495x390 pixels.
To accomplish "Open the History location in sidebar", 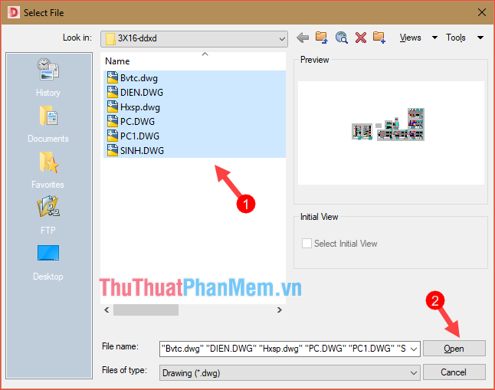I will click(x=48, y=77).
